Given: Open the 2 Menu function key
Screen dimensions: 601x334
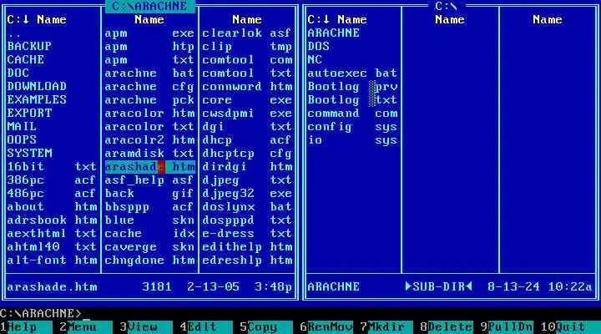Looking at the screenshot, I should point(86,327).
